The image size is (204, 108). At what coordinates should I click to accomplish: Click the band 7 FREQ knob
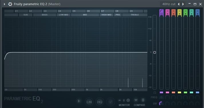tap(197, 97)
